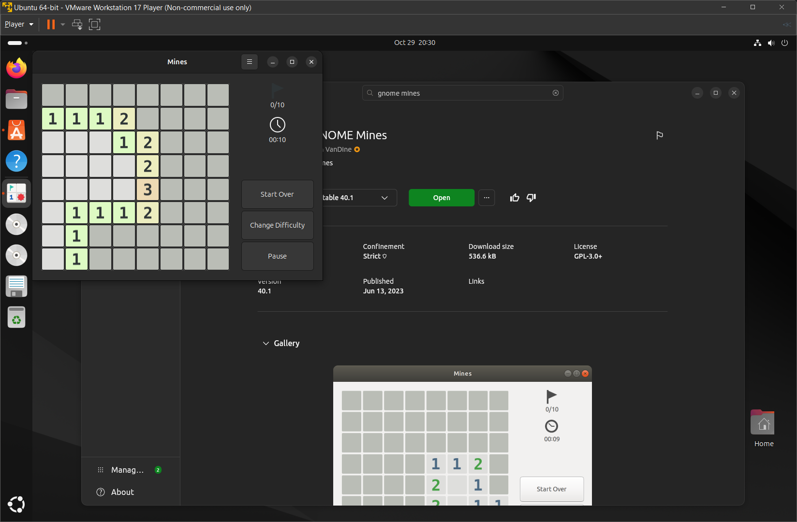Open the text editor icon in dock
The image size is (797, 522).
pyautogui.click(x=16, y=286)
